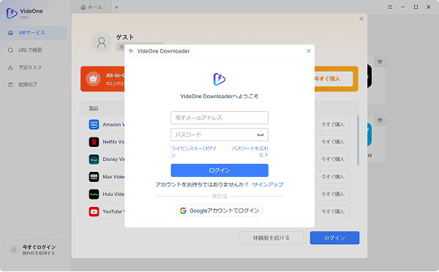439x272 pixels.
Task: Click the パスワードを忘れた? link
Action: point(249,151)
